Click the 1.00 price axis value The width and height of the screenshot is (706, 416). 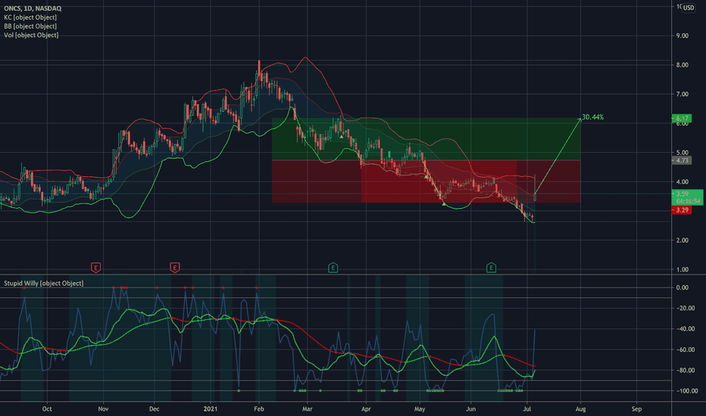[682, 269]
